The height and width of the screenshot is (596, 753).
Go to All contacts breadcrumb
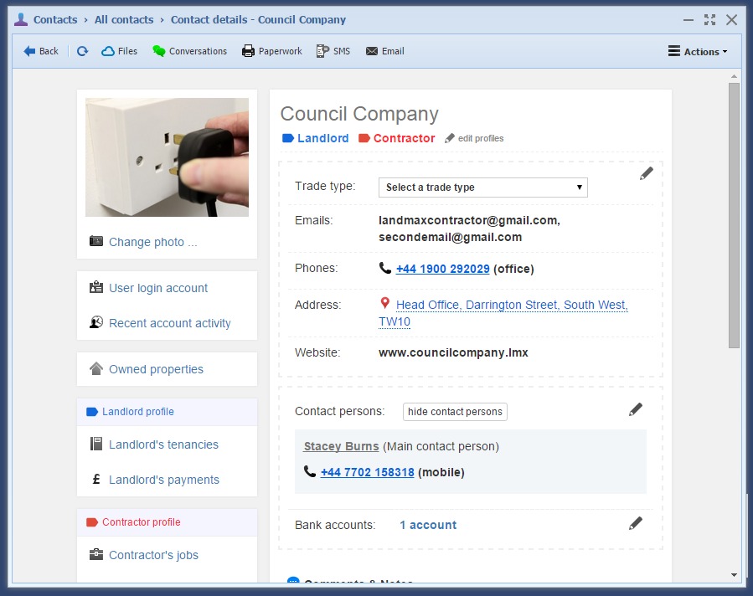124,19
